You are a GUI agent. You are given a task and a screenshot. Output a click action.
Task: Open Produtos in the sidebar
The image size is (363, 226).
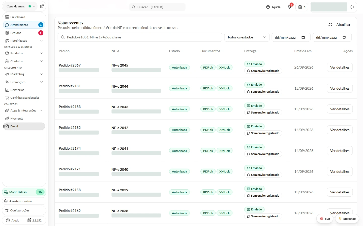pyautogui.click(x=16, y=53)
